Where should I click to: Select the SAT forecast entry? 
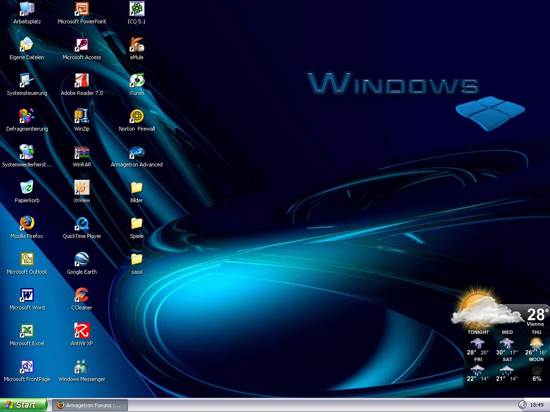click(507, 370)
